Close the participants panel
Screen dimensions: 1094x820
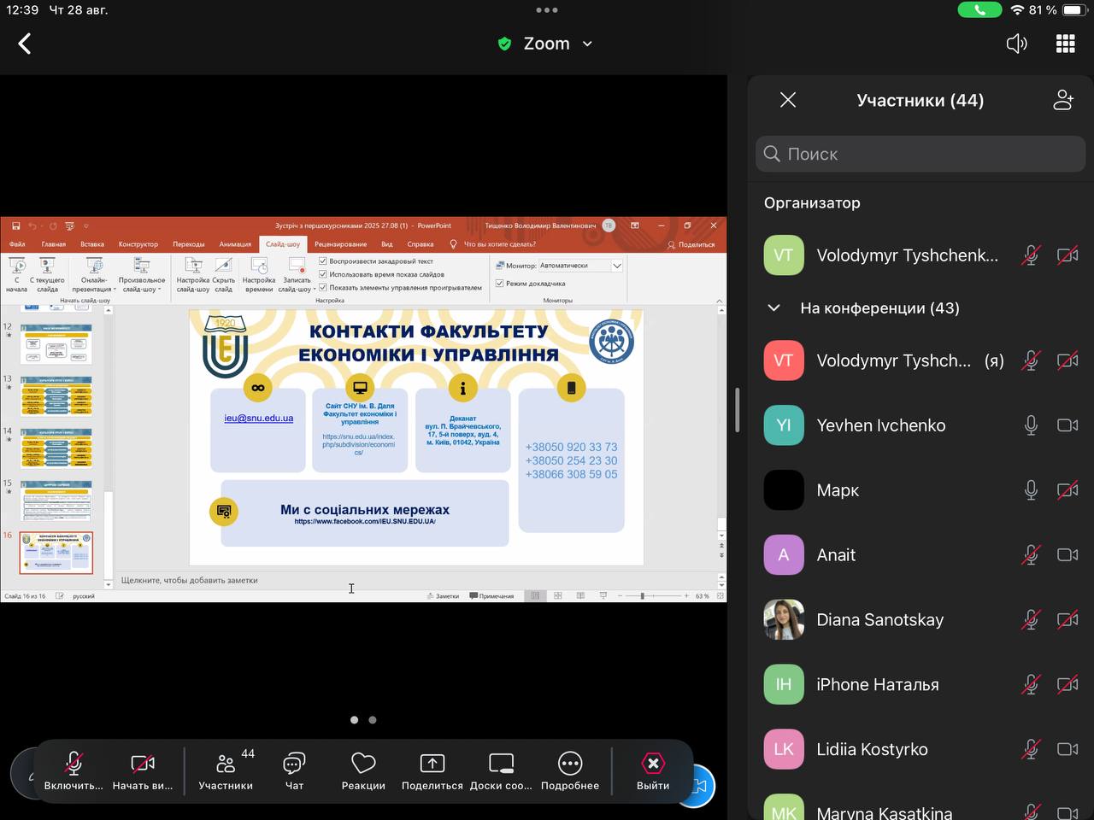click(x=788, y=100)
